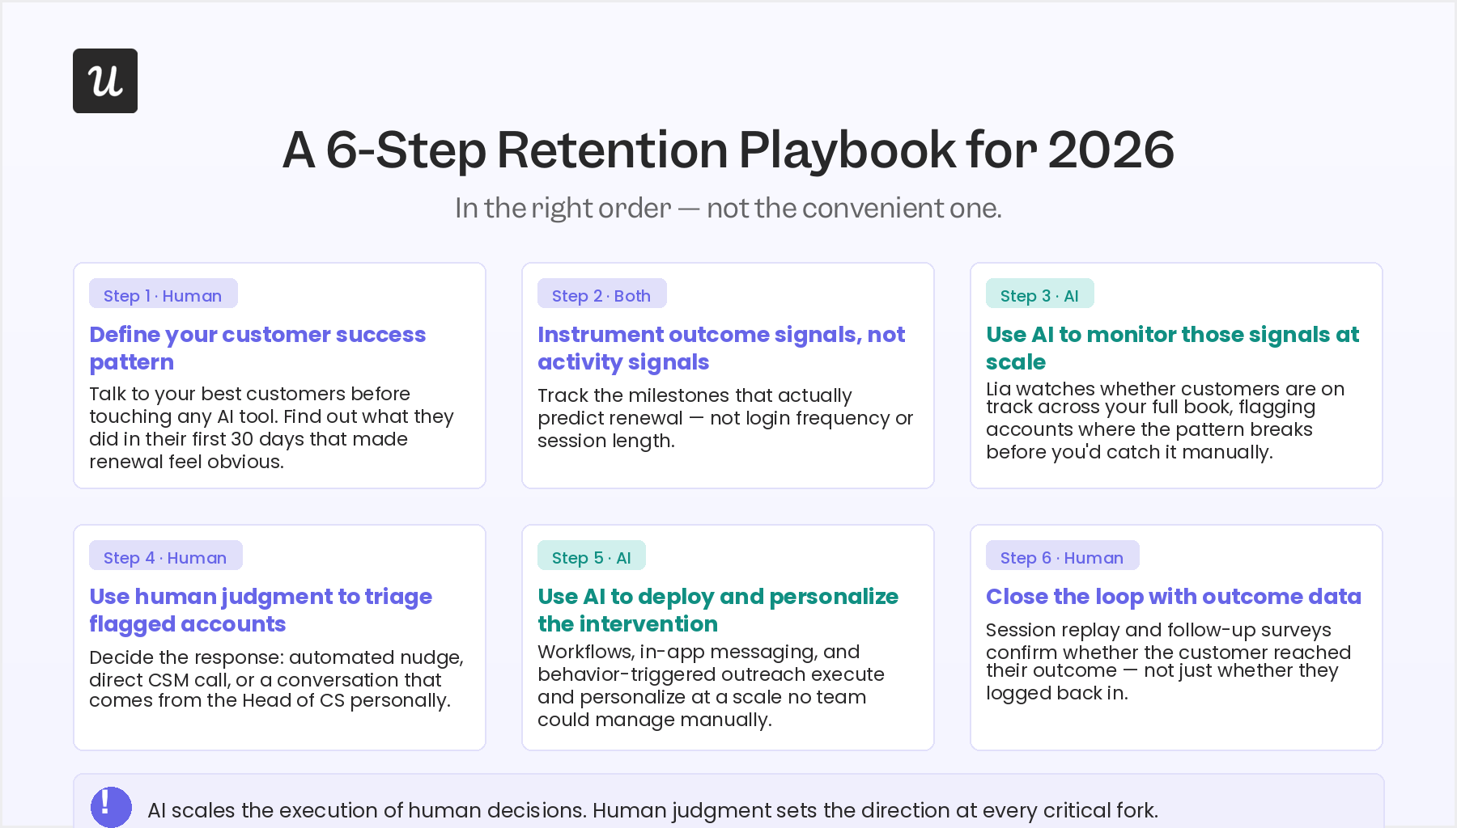Click paragraph starting 'Track the milestones that actually'
1457x828 pixels.
click(725, 418)
